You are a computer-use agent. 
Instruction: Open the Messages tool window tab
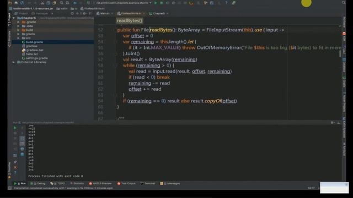(170, 183)
